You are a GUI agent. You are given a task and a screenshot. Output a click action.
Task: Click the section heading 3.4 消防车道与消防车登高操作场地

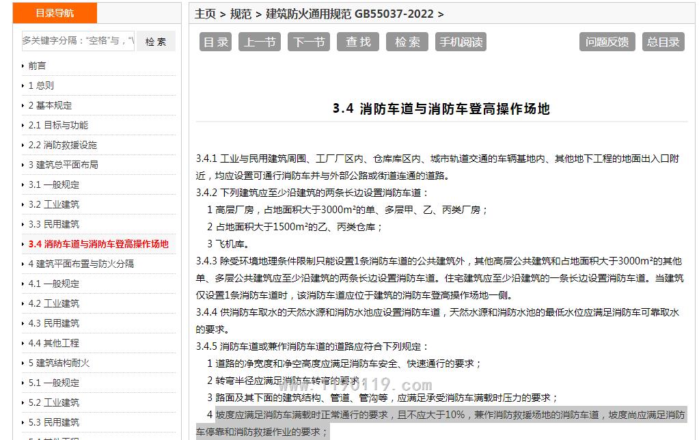tap(441, 109)
